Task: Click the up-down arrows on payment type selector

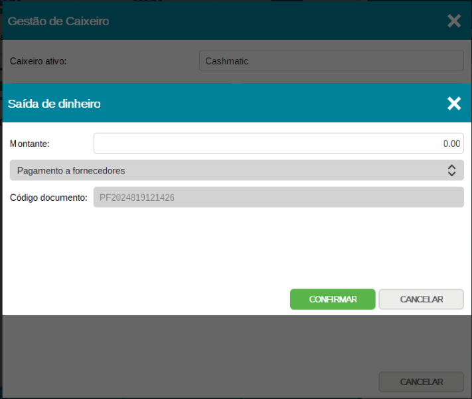Action: [451, 170]
